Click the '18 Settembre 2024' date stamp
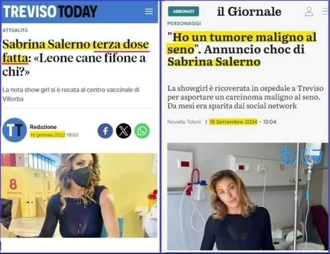Image resolution: width=330 pixels, height=254 pixels. click(x=233, y=122)
